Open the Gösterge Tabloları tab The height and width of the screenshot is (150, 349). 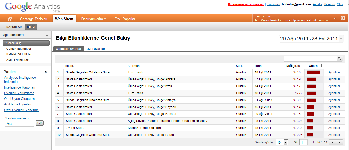click(34, 19)
